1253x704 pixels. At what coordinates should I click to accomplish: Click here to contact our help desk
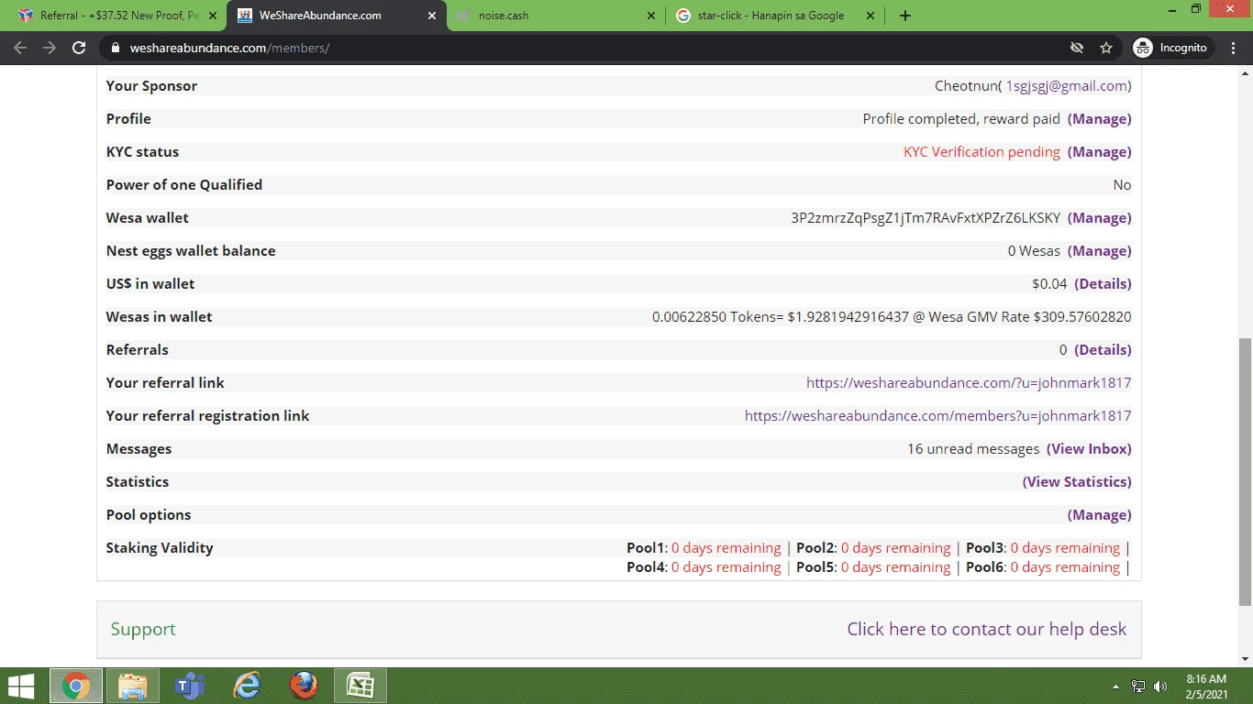(x=986, y=629)
